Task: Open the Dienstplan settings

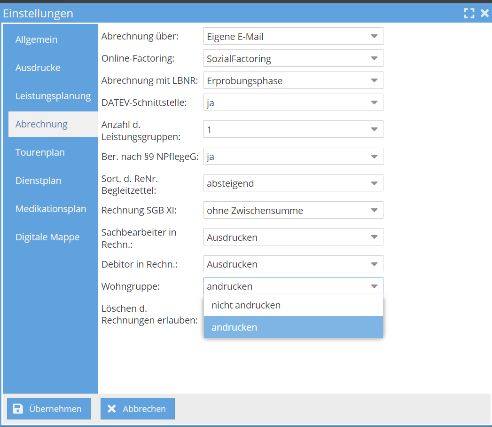Action: pyautogui.click(x=38, y=181)
